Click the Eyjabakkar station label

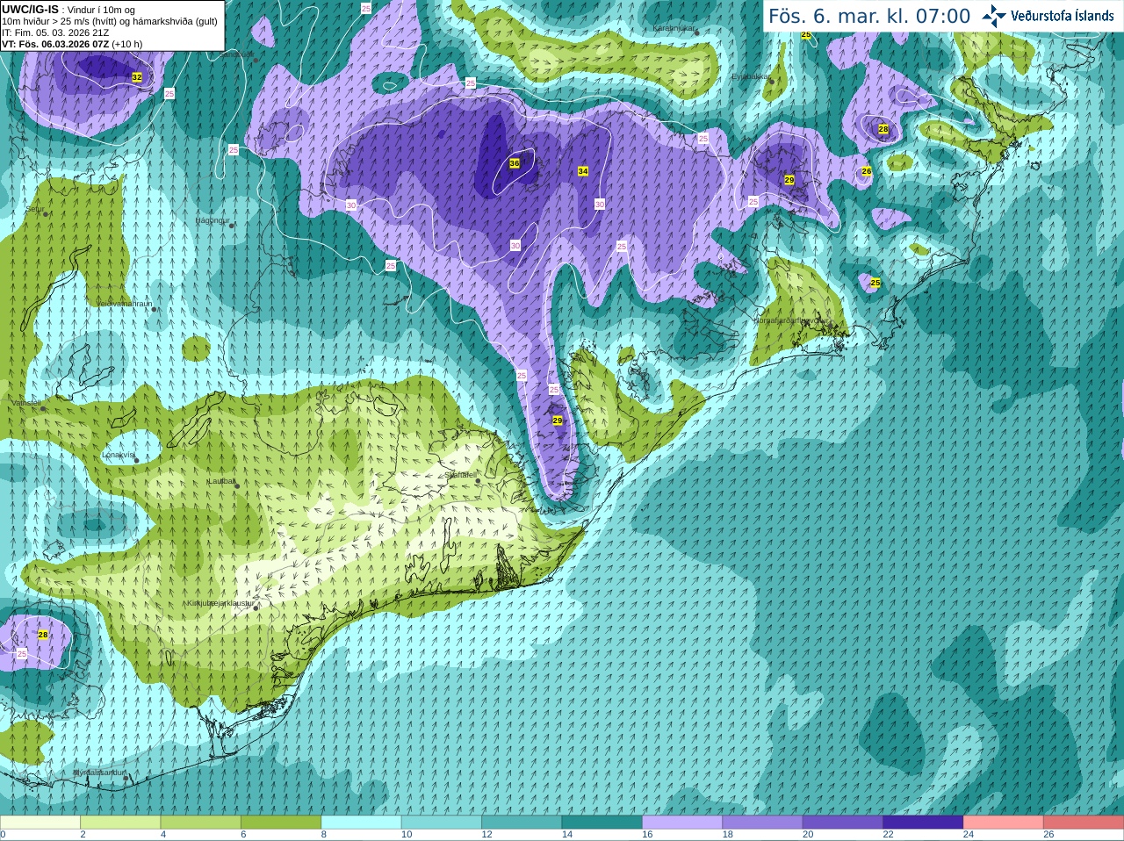[x=751, y=76]
